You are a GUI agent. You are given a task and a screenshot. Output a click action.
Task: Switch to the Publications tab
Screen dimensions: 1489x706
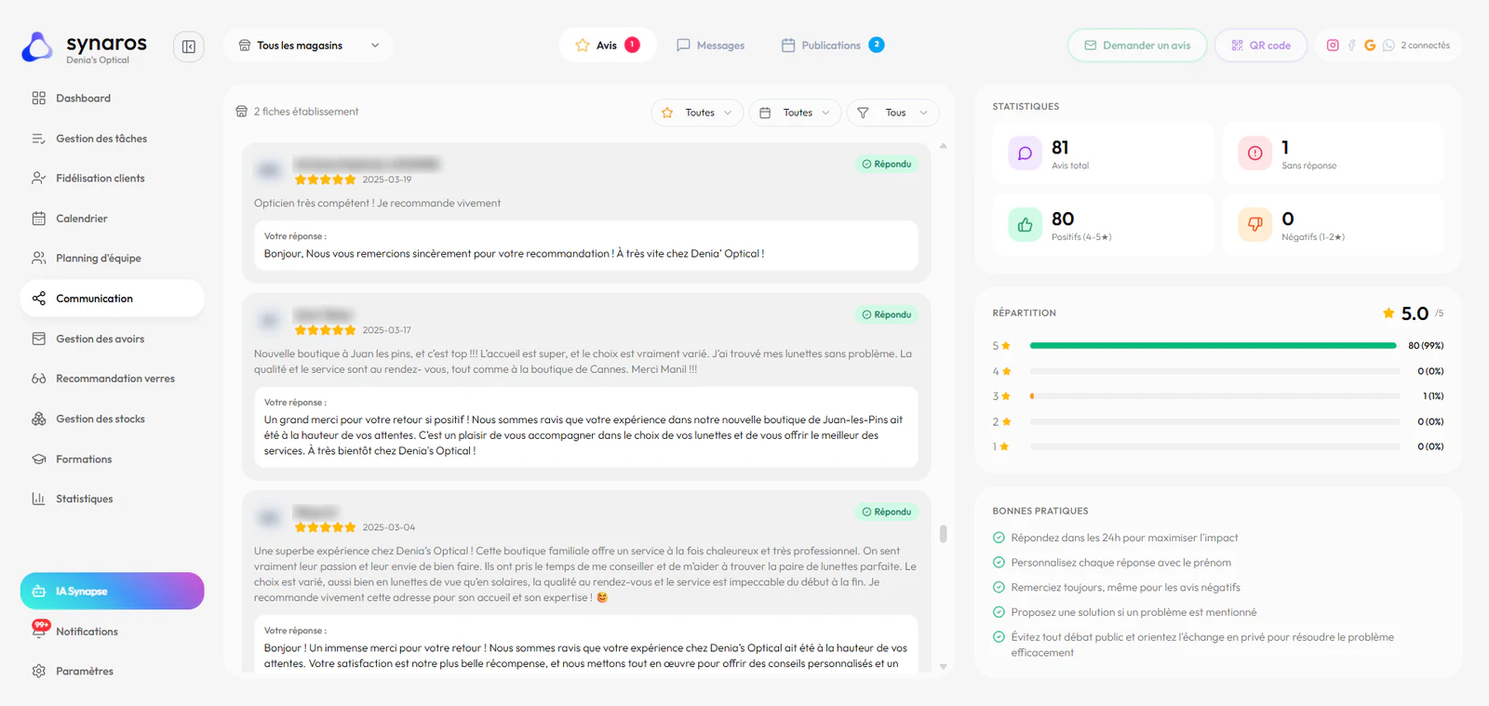click(833, 45)
